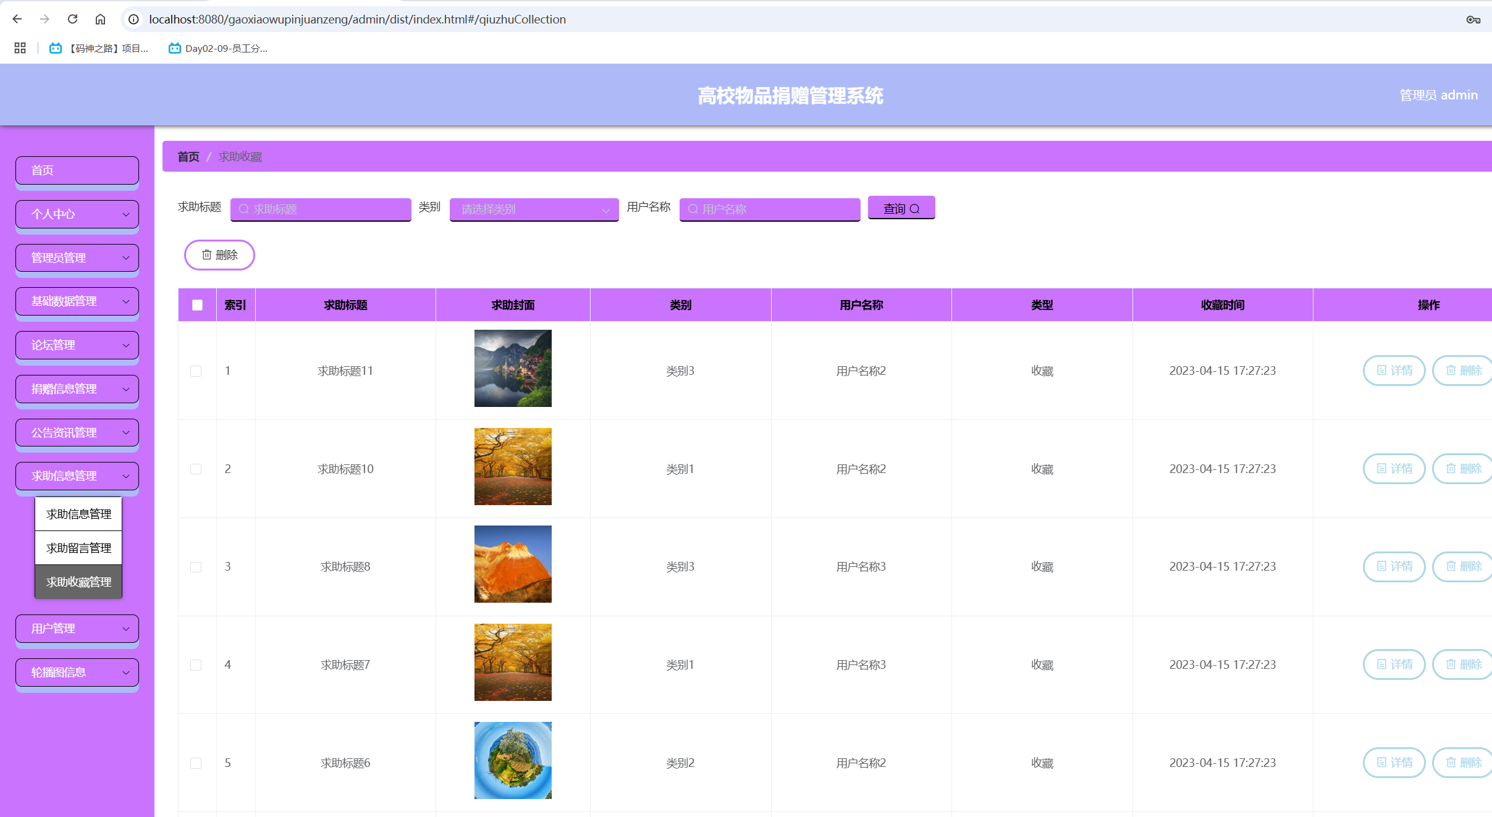Expand the 个人中心 menu

(77, 214)
